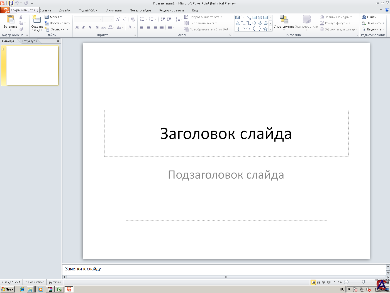Click the Format Painter brush icon
The image size is (390, 293).
click(x=21, y=29)
